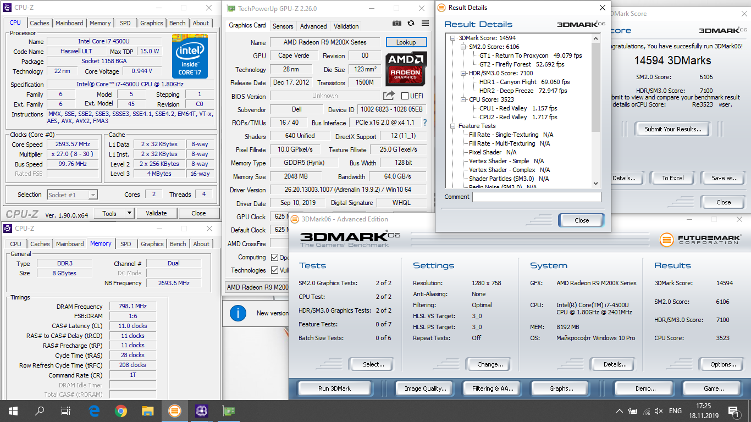The height and width of the screenshot is (422, 751).
Task: Switch to the Sensors tab in GPU-Z
Action: click(x=283, y=26)
